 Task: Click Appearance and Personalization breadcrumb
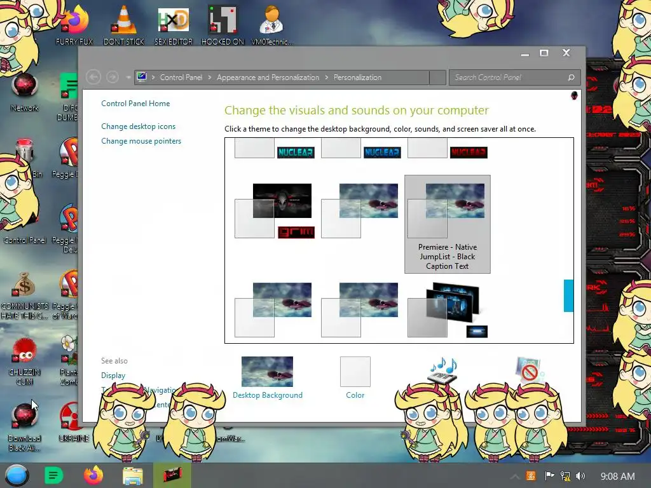(x=268, y=78)
